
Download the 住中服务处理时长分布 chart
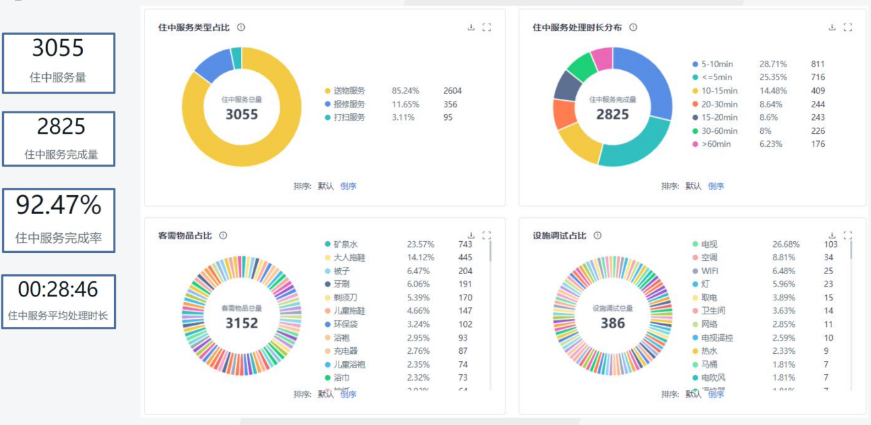[x=832, y=28]
